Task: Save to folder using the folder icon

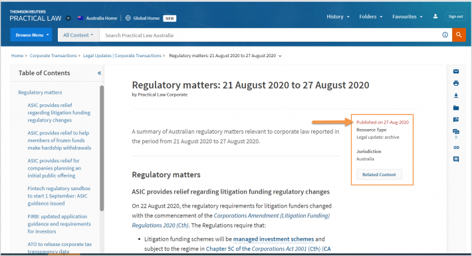Action: click(x=456, y=108)
